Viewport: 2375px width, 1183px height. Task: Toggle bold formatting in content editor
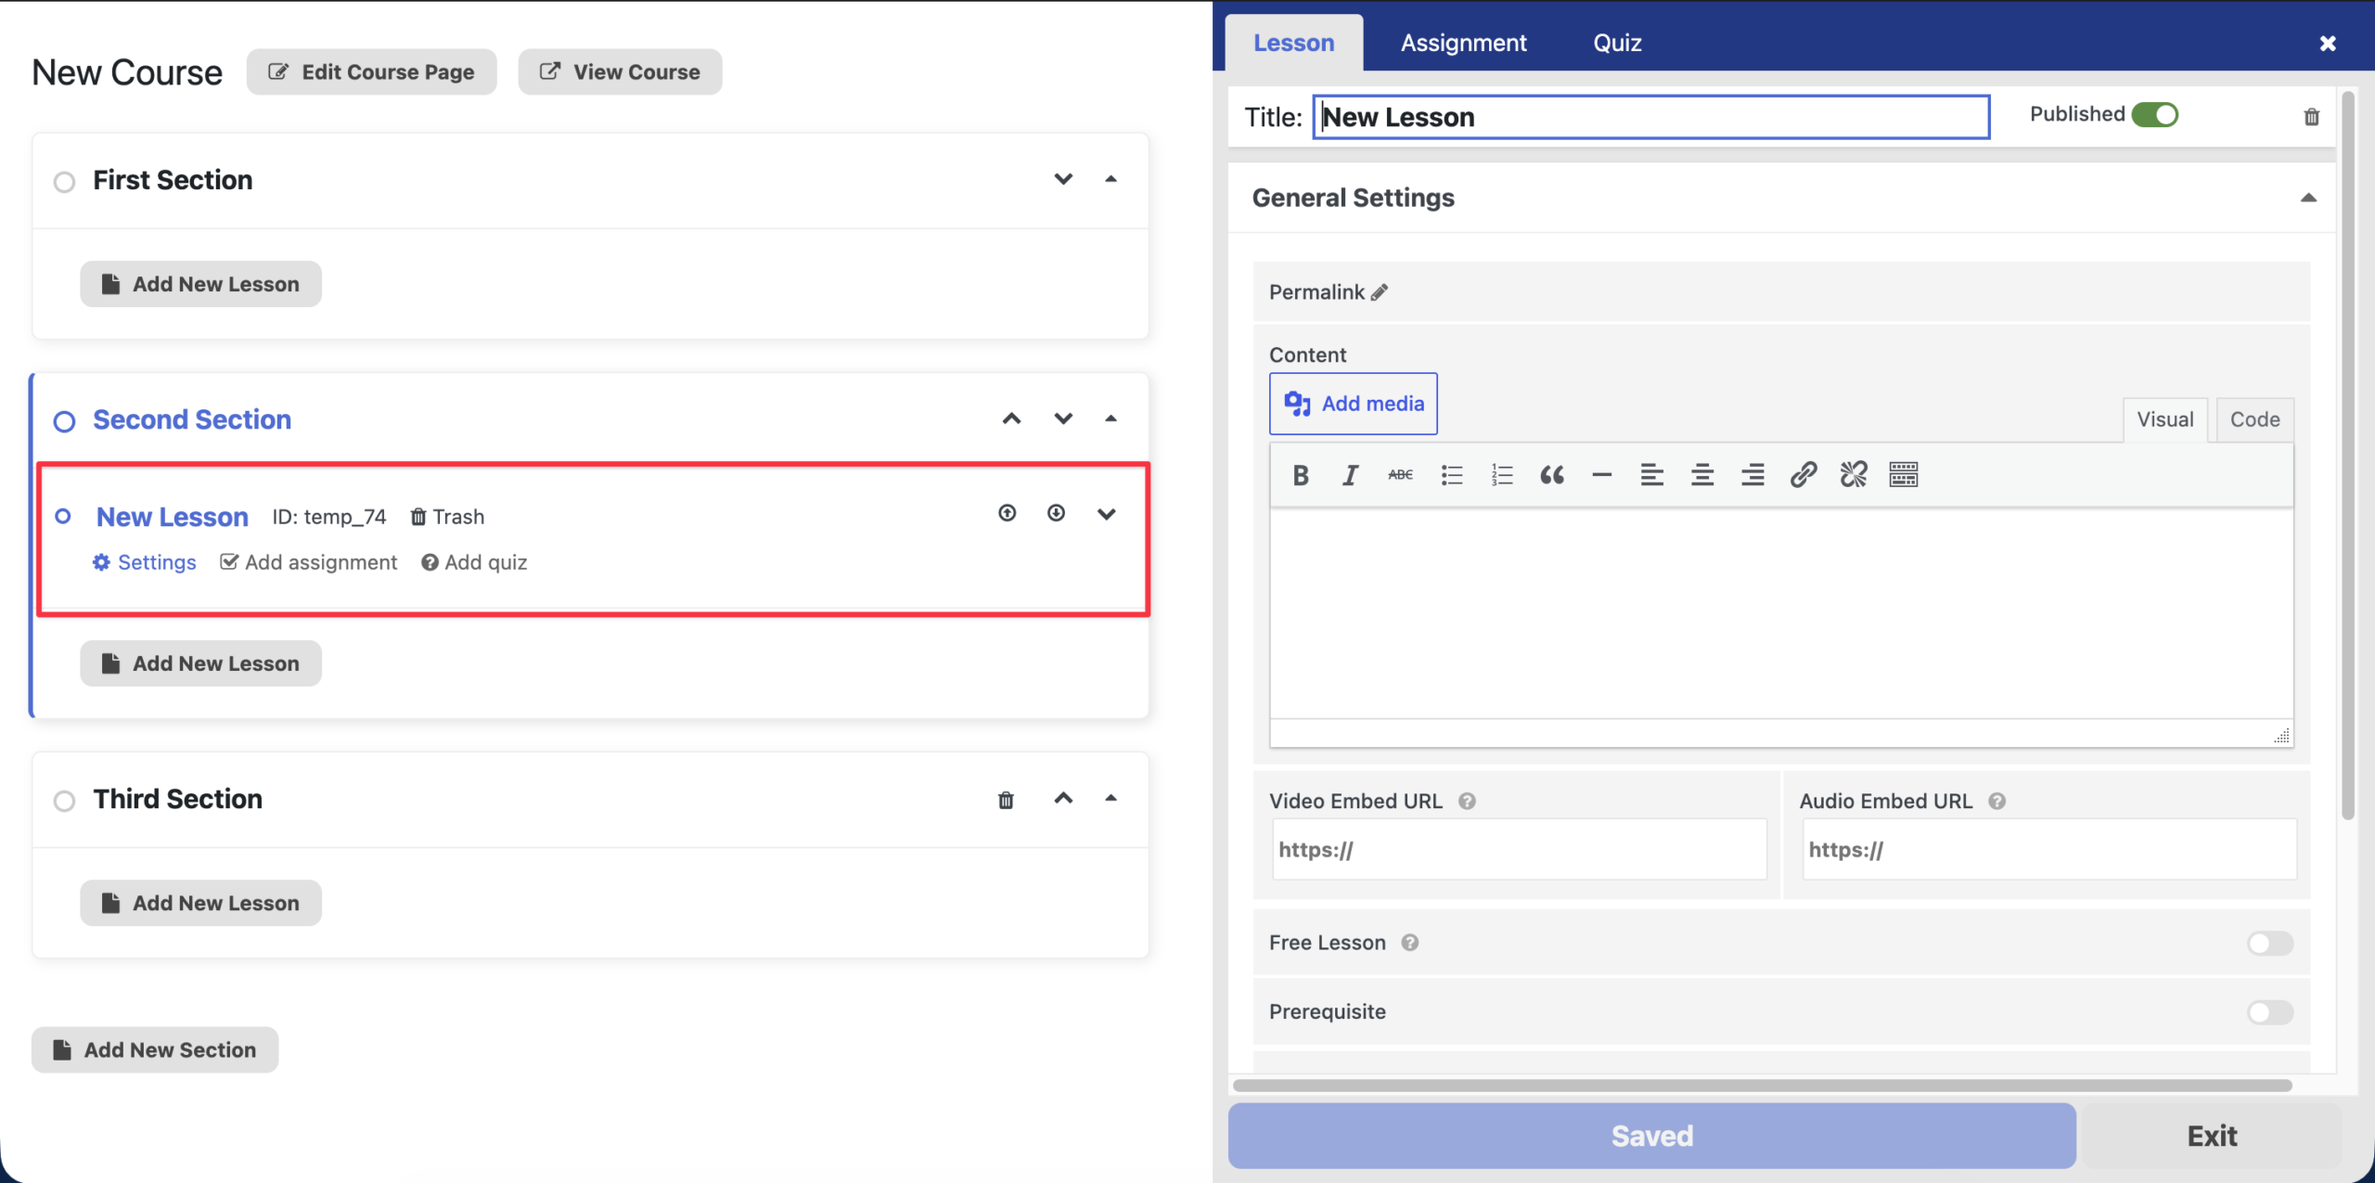(x=1301, y=475)
